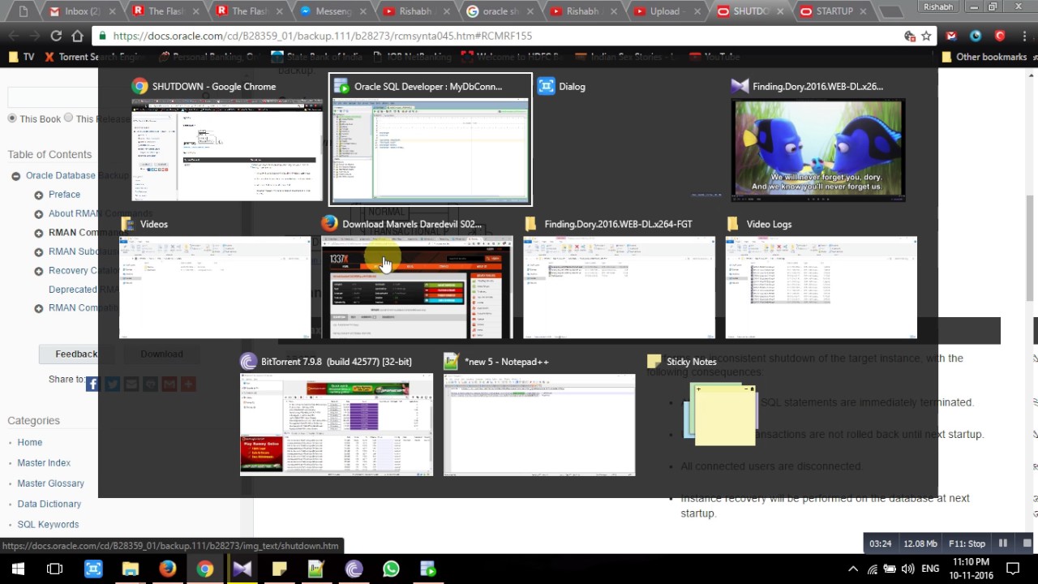Click the Feedback button
The image size is (1038, 584).
tap(76, 354)
